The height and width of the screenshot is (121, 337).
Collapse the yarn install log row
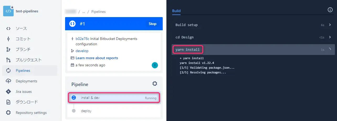click(253, 49)
